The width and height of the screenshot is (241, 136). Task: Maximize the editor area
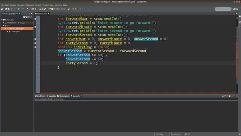[x=236, y=14]
